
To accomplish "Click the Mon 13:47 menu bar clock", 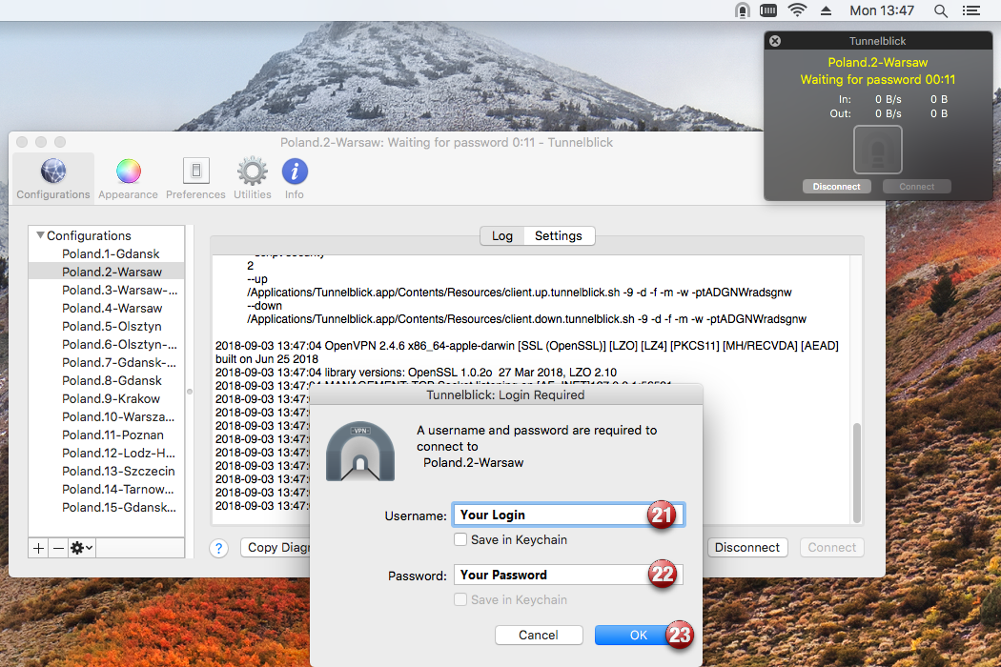I will pyautogui.click(x=882, y=10).
